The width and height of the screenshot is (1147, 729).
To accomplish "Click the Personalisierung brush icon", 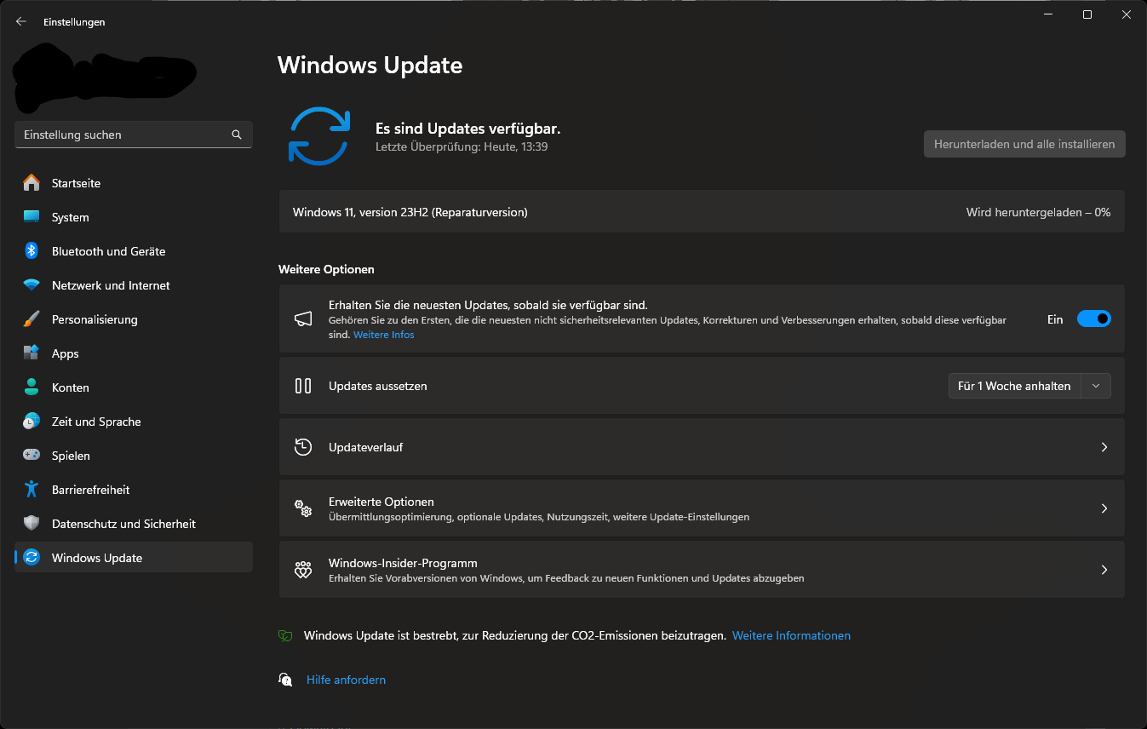I will pos(32,319).
